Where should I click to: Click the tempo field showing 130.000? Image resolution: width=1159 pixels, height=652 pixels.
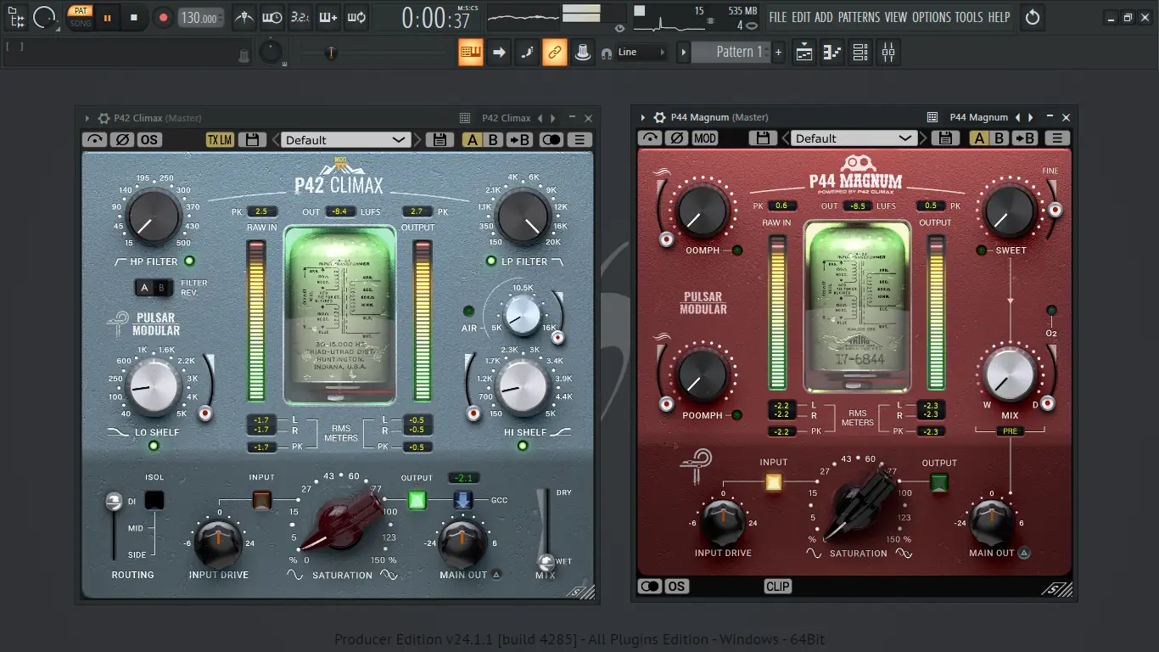(202, 17)
